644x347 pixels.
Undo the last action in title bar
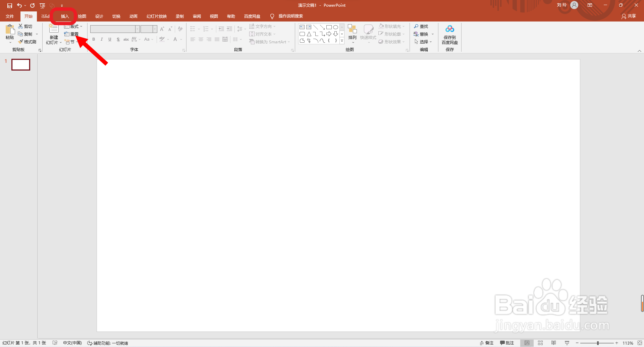pyautogui.click(x=19, y=5)
